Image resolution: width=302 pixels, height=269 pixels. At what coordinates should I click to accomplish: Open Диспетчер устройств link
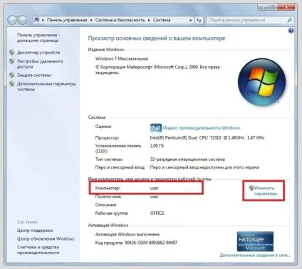click(38, 53)
